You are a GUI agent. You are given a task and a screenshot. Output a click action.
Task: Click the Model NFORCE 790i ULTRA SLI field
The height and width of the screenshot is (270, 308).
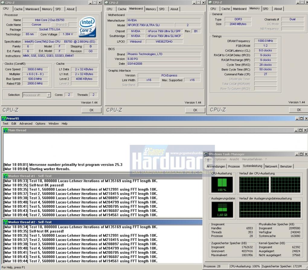tap(150, 25)
